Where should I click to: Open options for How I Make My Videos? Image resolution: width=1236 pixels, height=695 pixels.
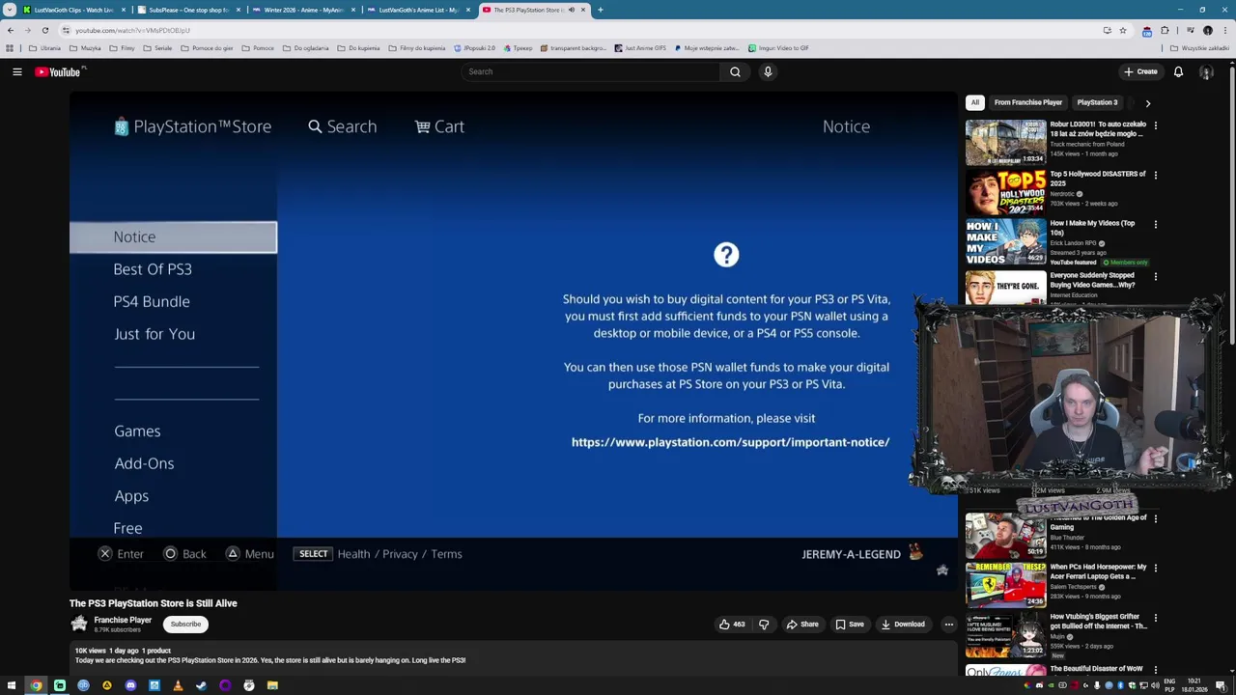1155,224
